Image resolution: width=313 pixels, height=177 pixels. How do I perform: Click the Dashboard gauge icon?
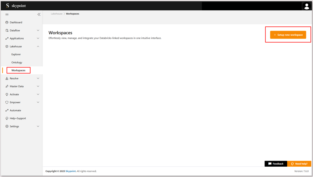tap(7, 22)
